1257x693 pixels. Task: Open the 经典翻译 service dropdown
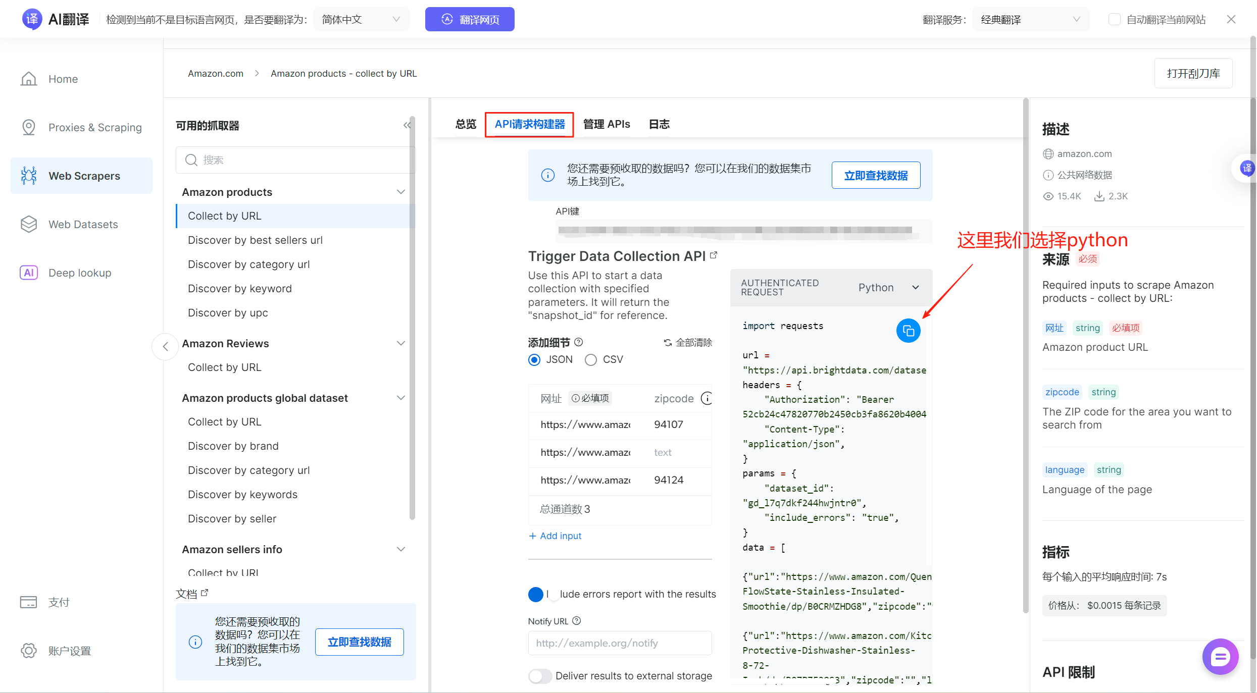(x=1031, y=19)
